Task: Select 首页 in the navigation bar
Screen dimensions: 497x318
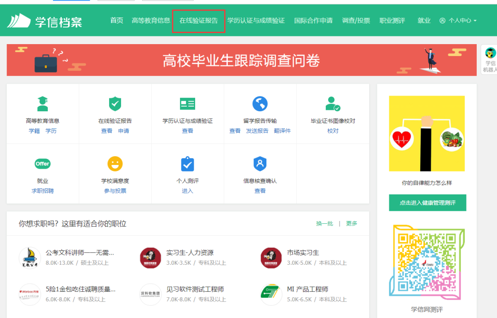Action: click(x=116, y=20)
